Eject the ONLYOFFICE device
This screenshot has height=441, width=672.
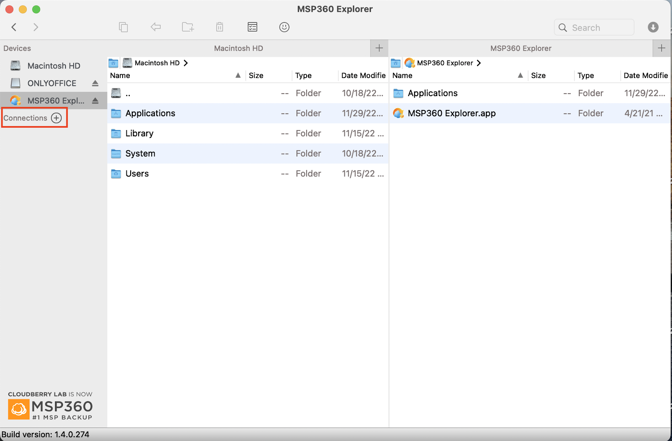pyautogui.click(x=95, y=83)
